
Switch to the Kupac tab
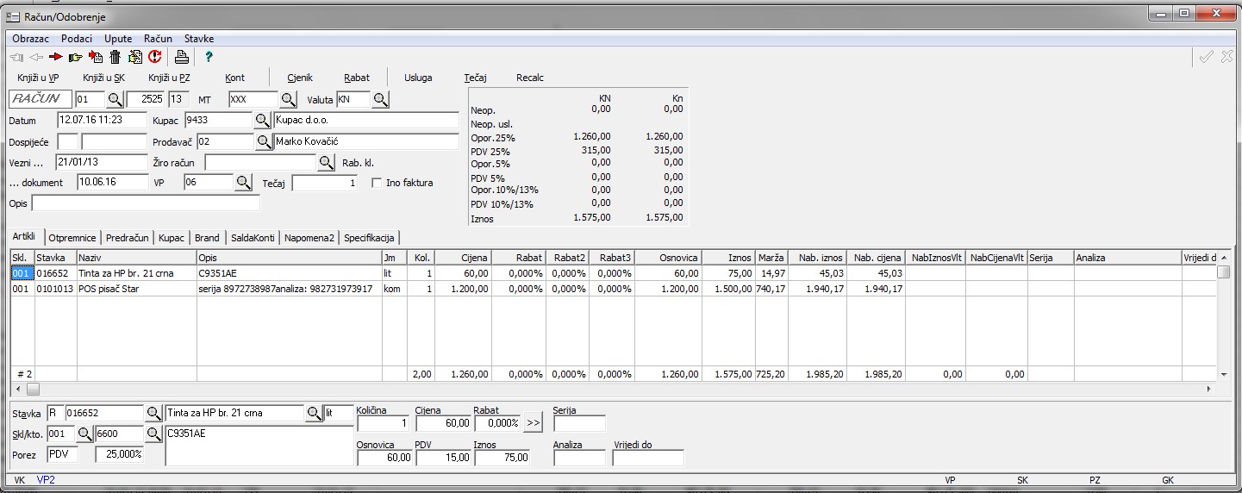(172, 237)
